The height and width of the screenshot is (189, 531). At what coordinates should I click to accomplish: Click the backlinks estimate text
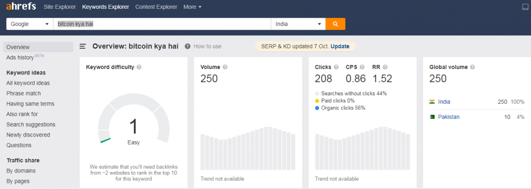point(133,173)
